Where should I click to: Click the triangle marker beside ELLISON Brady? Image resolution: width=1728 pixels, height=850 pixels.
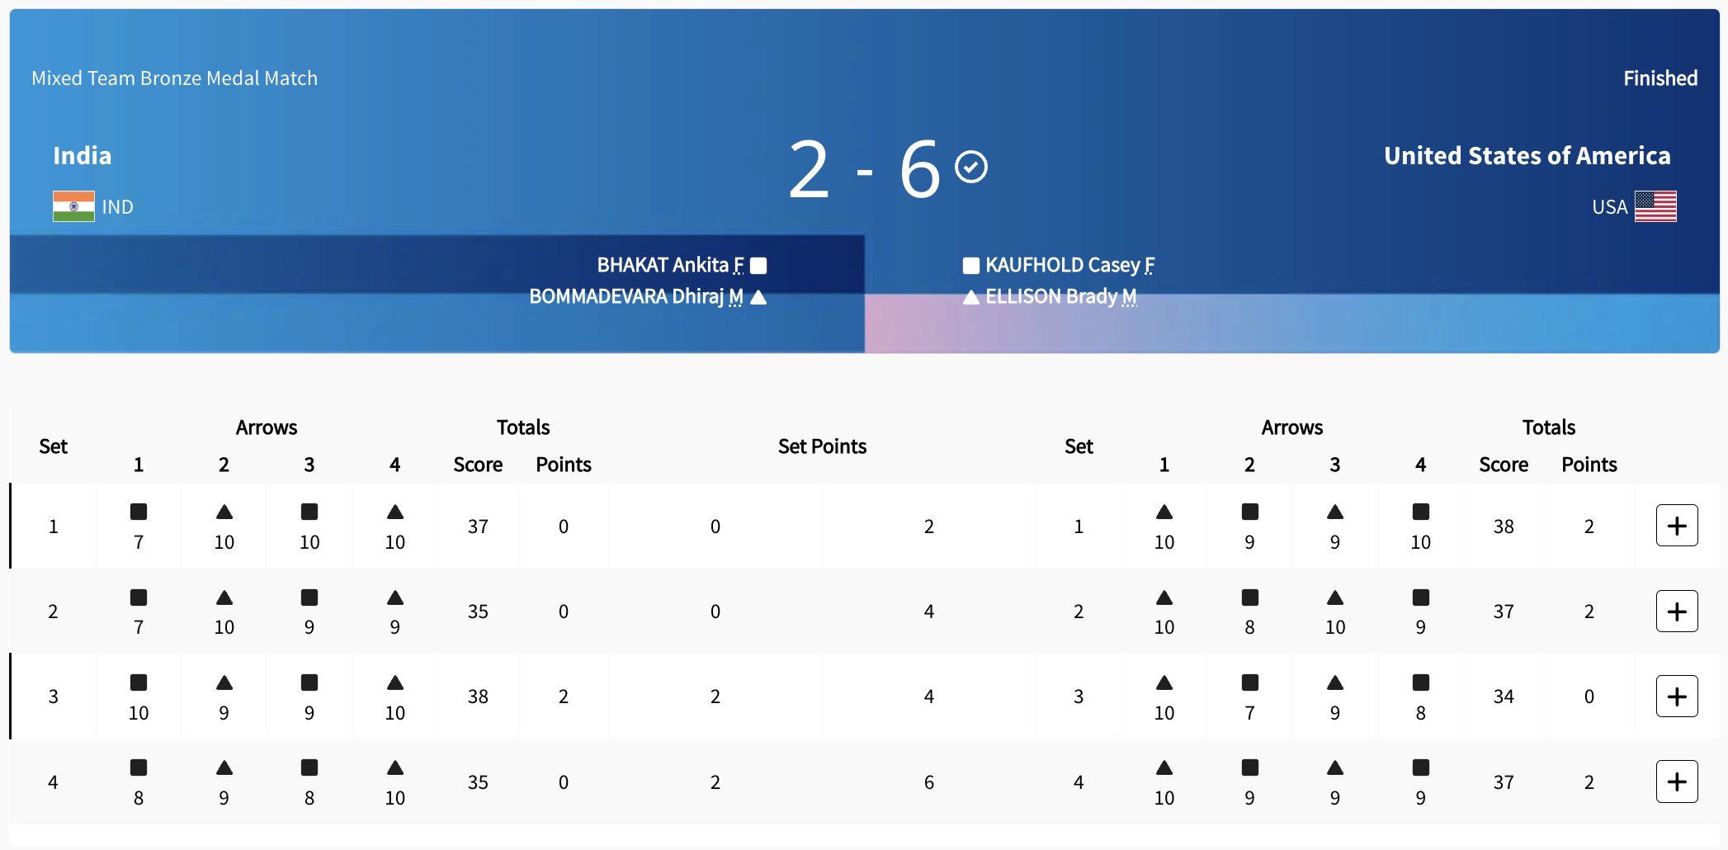coord(971,297)
